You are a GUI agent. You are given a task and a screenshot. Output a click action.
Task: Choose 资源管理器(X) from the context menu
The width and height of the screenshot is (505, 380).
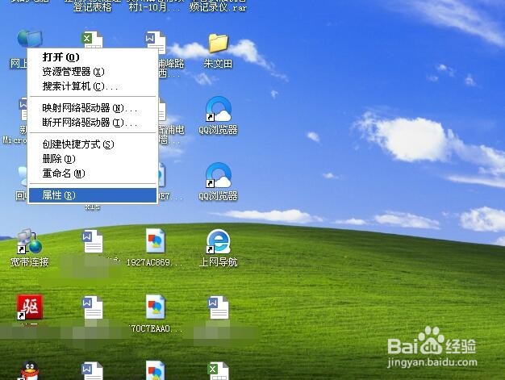[x=93, y=72]
